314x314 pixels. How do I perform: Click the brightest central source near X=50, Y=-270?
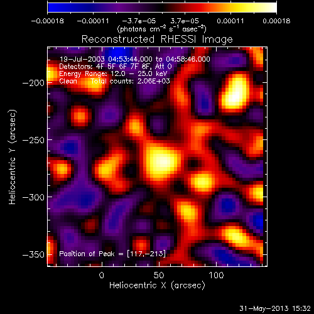162,161
